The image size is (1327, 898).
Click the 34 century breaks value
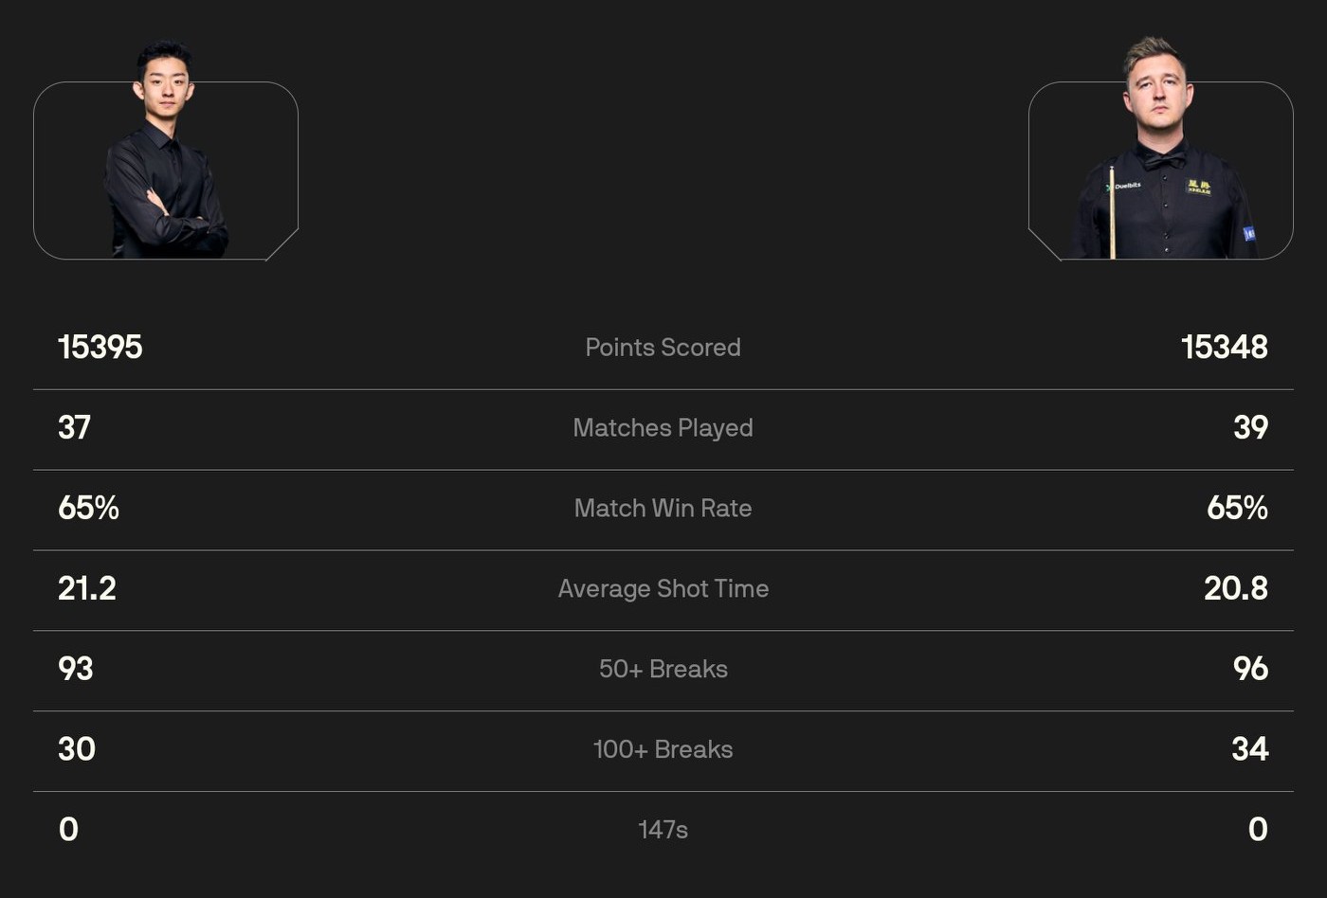tap(1249, 750)
